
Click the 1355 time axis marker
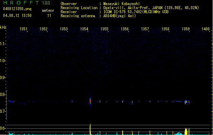tap(104, 29)
